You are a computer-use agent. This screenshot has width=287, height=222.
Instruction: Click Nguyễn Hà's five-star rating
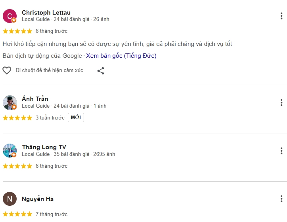coord(17,214)
